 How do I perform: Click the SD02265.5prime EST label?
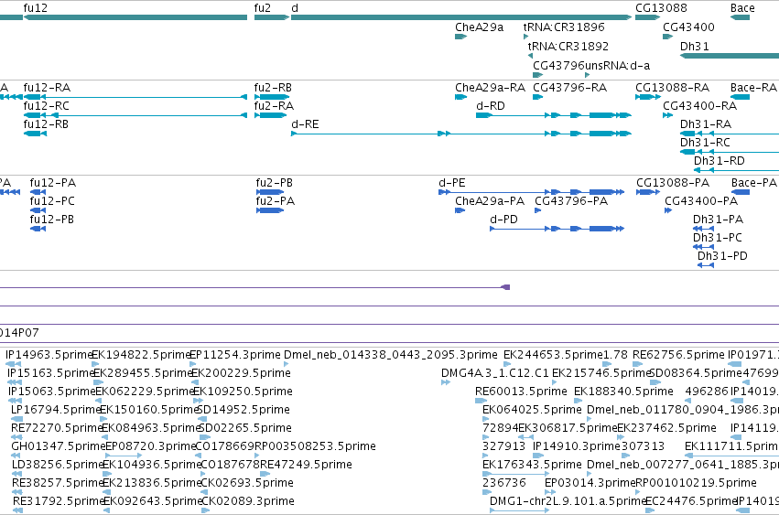244,428
